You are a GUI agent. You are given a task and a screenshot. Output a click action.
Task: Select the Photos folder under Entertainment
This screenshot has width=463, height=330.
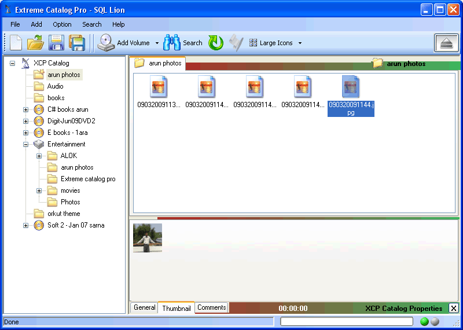pos(70,202)
